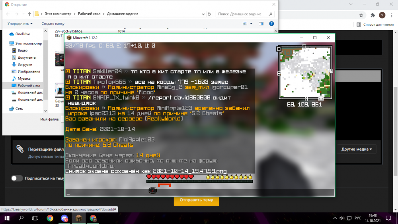Select Рабочий стол in navigation pane
The width and height of the screenshot is (398, 224).
coord(29,86)
